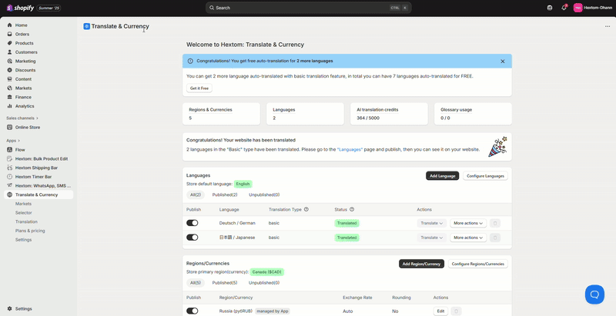616x316 pixels.
Task: Click Edit for Russia region
Action: point(440,311)
